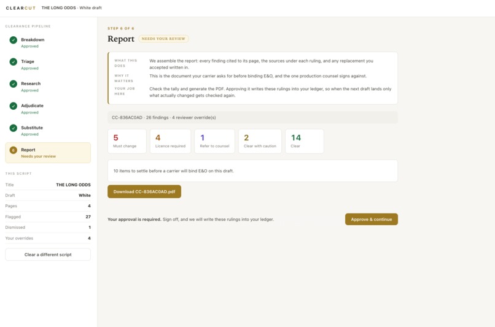
Task: Click the green check icon beside Breakdown
Action: (x=14, y=40)
